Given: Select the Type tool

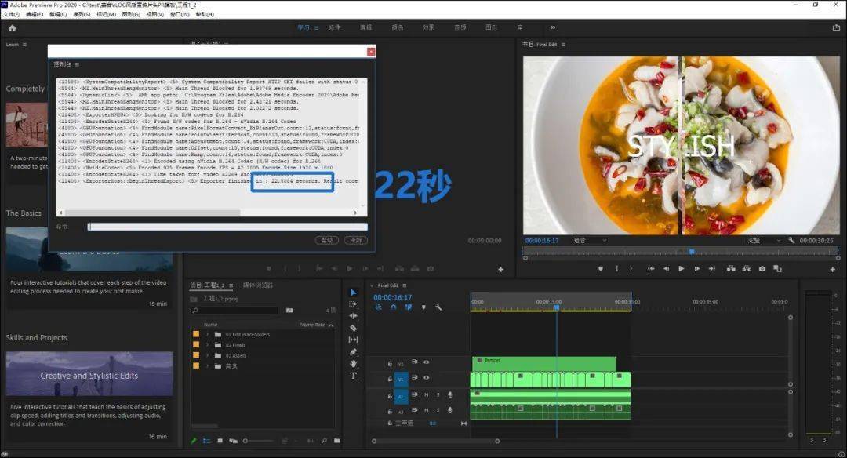Looking at the screenshot, I should [353, 376].
